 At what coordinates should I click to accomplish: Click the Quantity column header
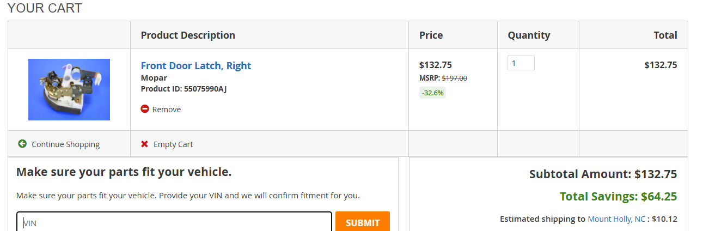click(529, 35)
